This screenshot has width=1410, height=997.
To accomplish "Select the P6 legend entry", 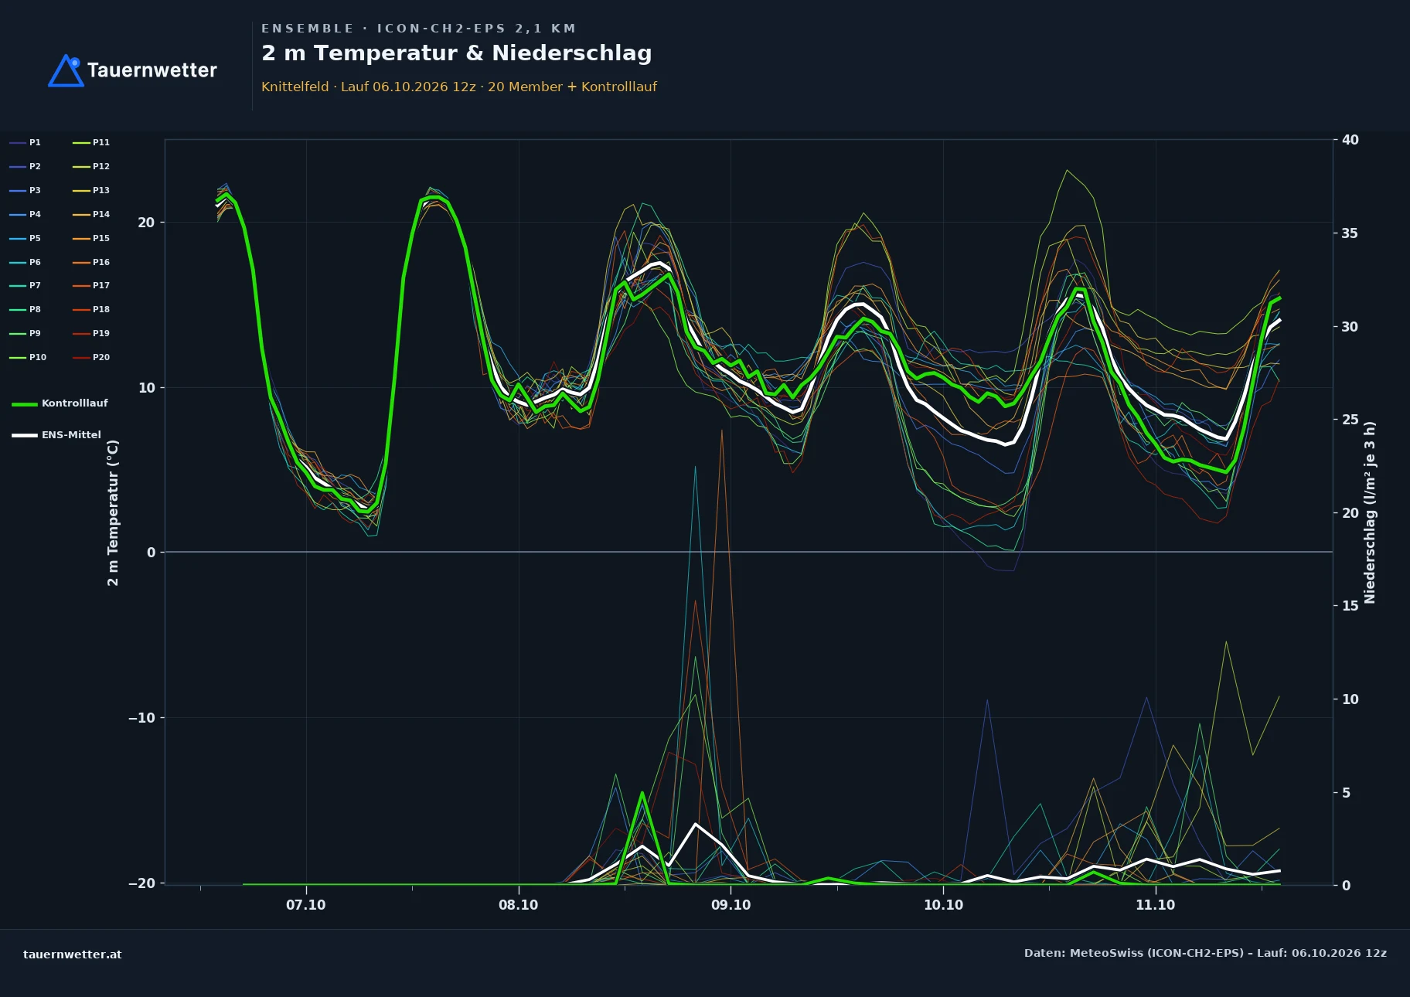I will click(x=26, y=263).
